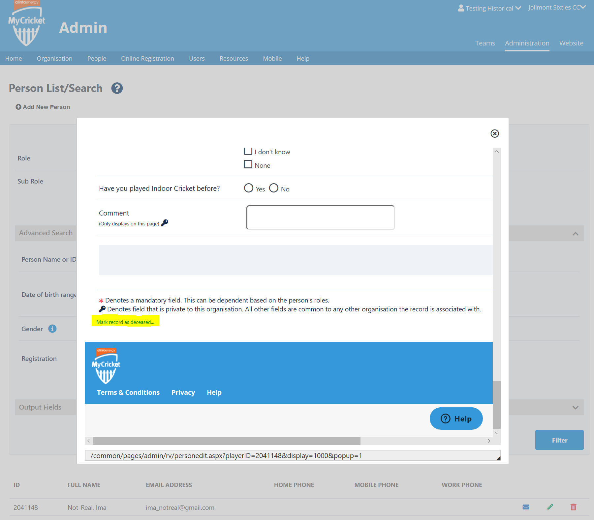Edit person record with green pencil icon
594x520 pixels.
click(x=549, y=507)
